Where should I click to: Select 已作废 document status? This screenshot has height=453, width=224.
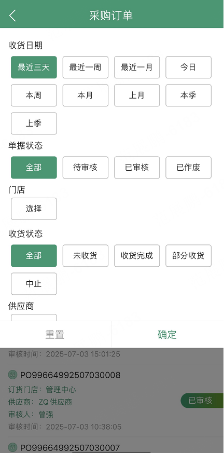coord(189,168)
